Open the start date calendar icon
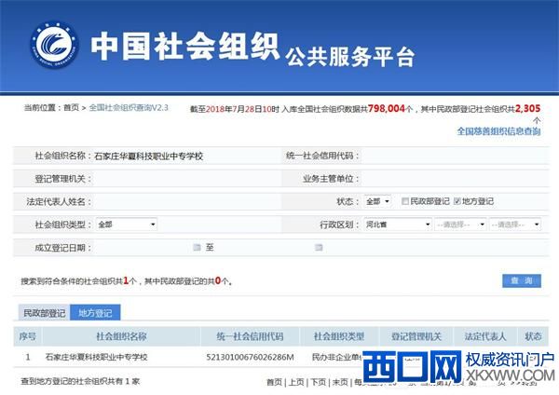 197,248
